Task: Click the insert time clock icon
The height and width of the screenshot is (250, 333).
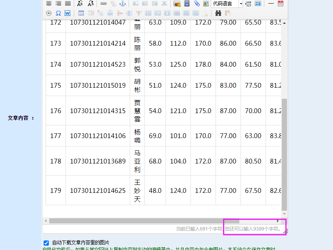Action: pos(49,13)
